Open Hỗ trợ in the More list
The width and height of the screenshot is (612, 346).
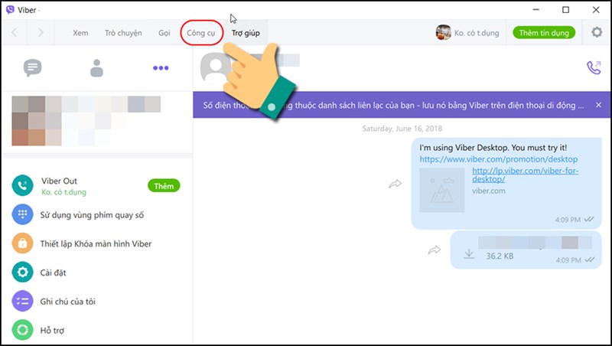click(x=52, y=331)
